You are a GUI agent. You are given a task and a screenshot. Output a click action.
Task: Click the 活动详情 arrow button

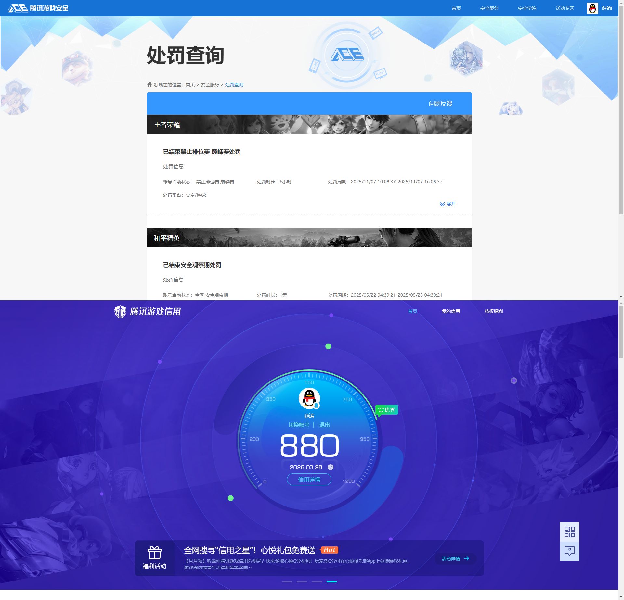tap(455, 558)
